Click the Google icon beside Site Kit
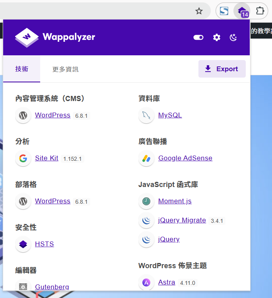 [x=23, y=158]
